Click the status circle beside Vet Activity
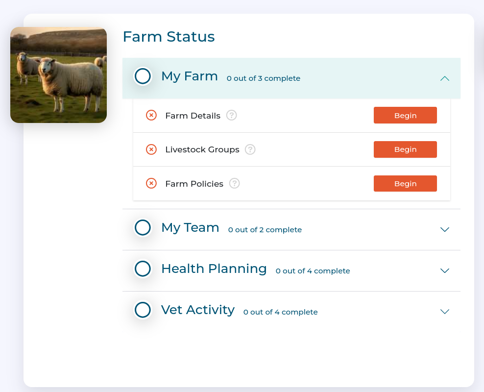Image resolution: width=484 pixels, height=392 pixels. coord(143,310)
